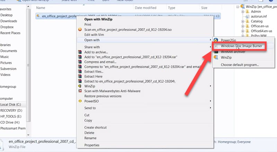Expand the Catalog folder tree node
This screenshot has height=152, width=277.
coord(243,21)
